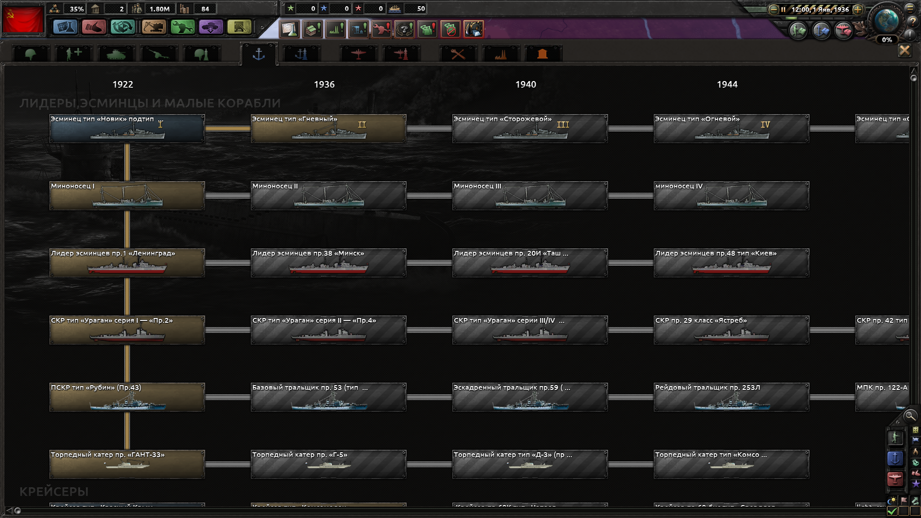Increase game speed with plus button
The image size is (921, 518).
pyautogui.click(x=858, y=10)
